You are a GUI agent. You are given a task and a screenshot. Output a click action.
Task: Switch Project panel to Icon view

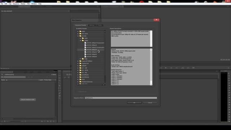(x=5, y=121)
